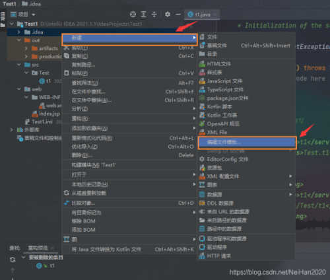Screen dimensions: 330x280
Task: Open the 将目录标记为 submenu
Action: [129, 213]
